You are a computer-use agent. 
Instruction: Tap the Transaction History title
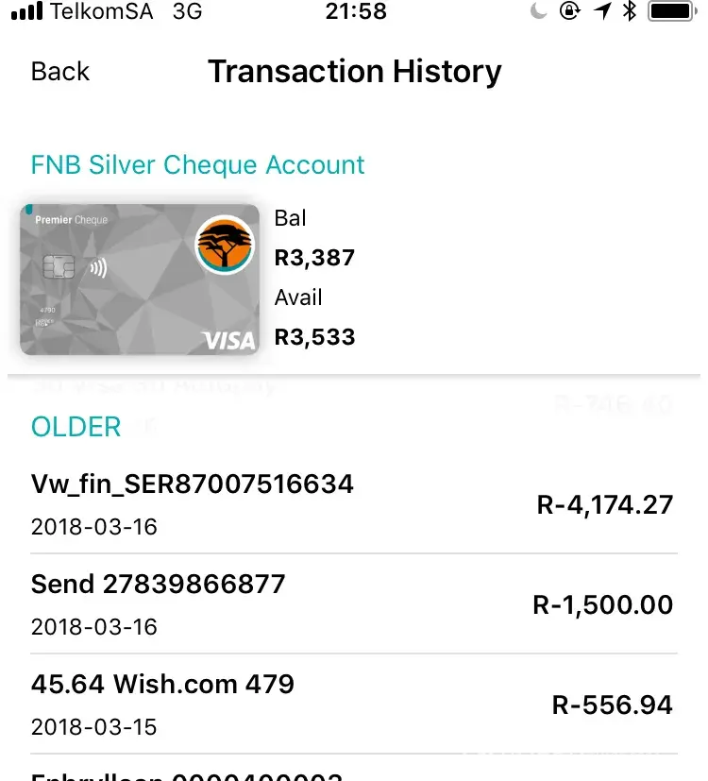click(x=354, y=72)
